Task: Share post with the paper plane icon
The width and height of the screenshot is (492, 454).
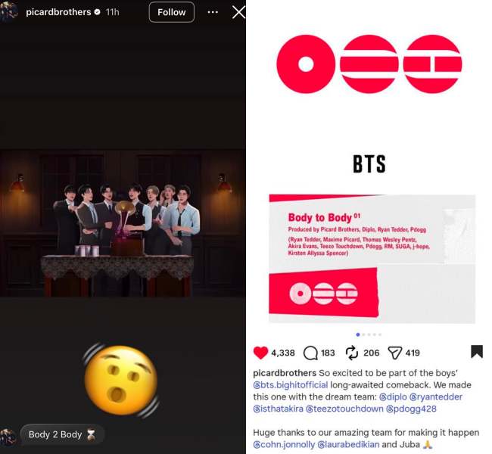Action: click(394, 353)
